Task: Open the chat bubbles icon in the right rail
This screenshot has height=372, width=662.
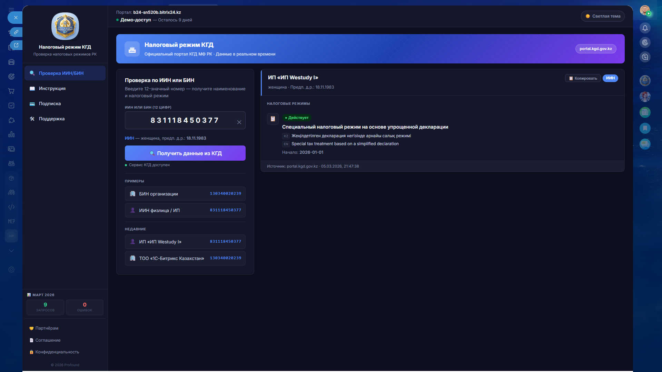Action: click(645, 144)
